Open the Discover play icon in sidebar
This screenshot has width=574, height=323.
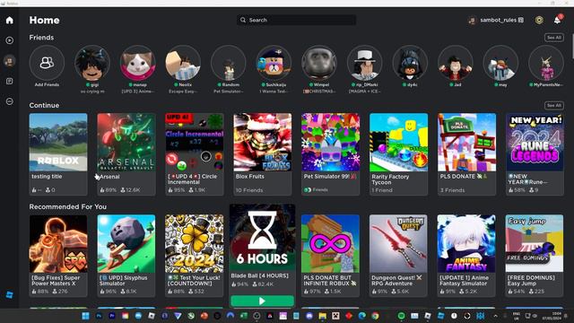[10, 40]
